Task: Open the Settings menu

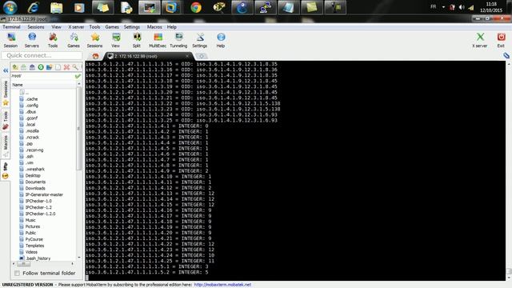Action: (132, 26)
